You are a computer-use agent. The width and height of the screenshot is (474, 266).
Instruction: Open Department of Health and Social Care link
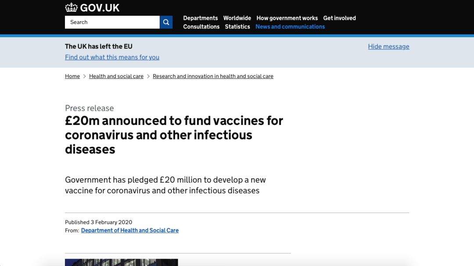(129, 231)
